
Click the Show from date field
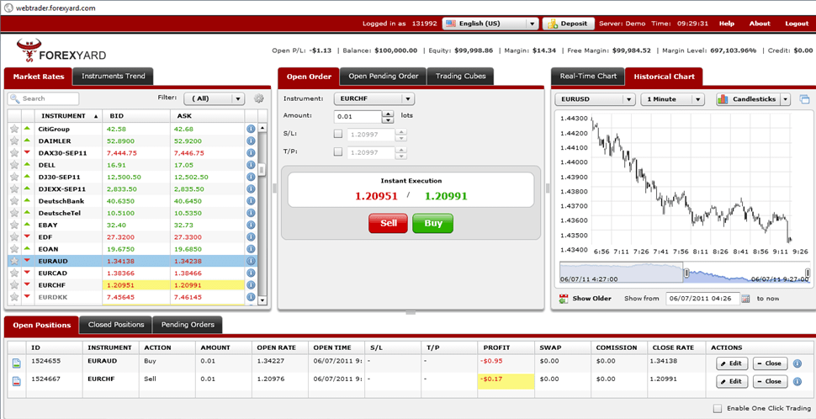click(702, 299)
